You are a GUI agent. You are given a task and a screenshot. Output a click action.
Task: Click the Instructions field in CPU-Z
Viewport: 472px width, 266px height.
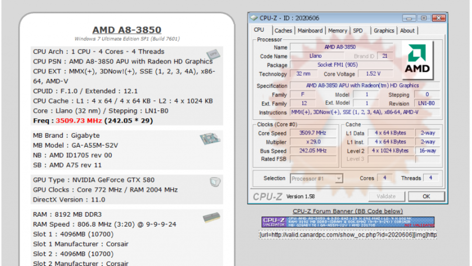tap(365, 112)
